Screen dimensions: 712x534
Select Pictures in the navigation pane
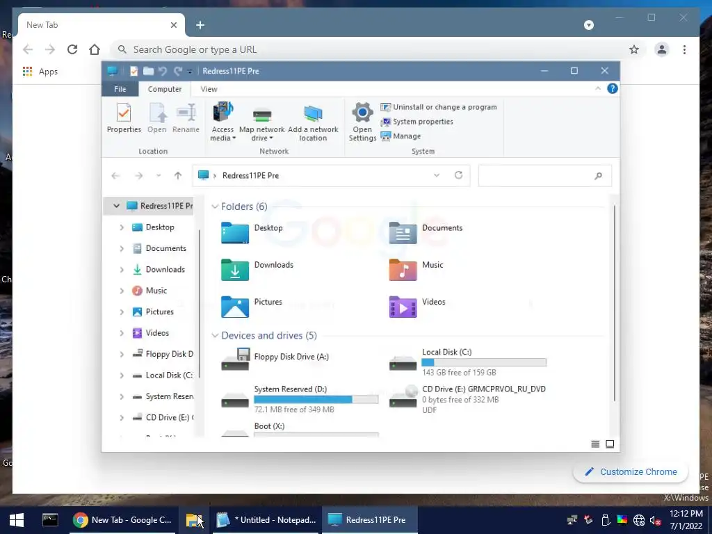coord(159,312)
